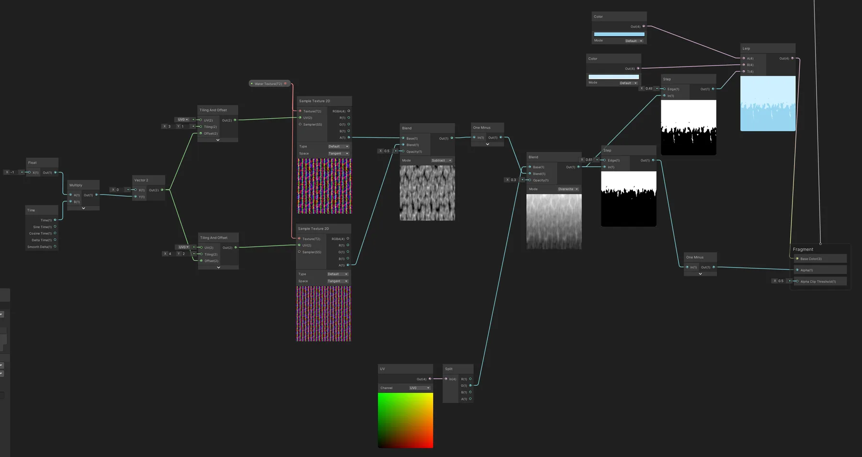Select the Fragment node title

803,249
